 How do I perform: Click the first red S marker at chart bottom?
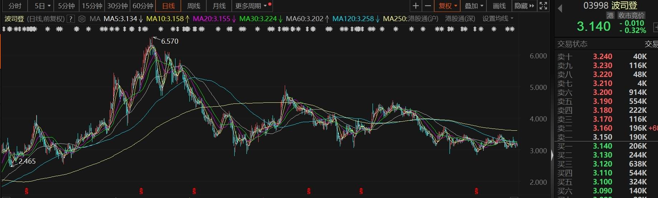coord(27,191)
